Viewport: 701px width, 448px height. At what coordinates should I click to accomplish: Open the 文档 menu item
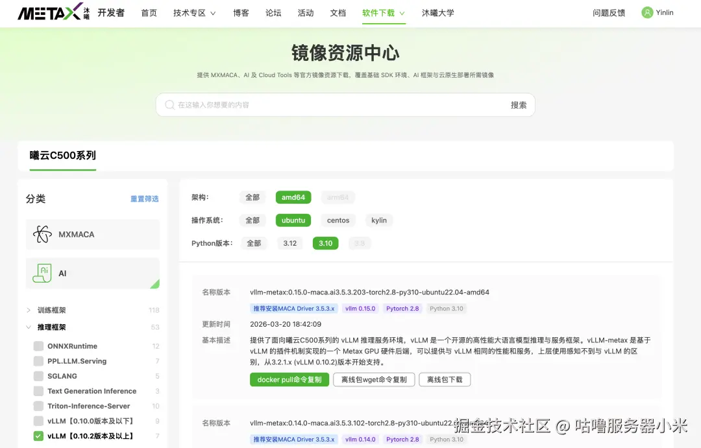pyautogui.click(x=338, y=13)
